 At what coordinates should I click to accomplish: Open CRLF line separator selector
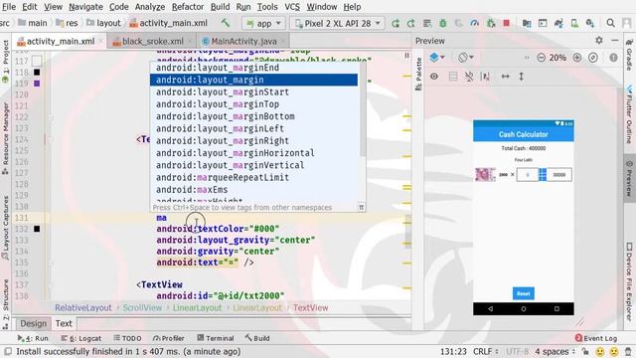click(x=486, y=351)
